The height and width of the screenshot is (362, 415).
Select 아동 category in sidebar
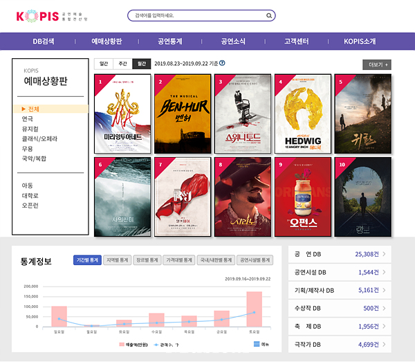(28, 185)
